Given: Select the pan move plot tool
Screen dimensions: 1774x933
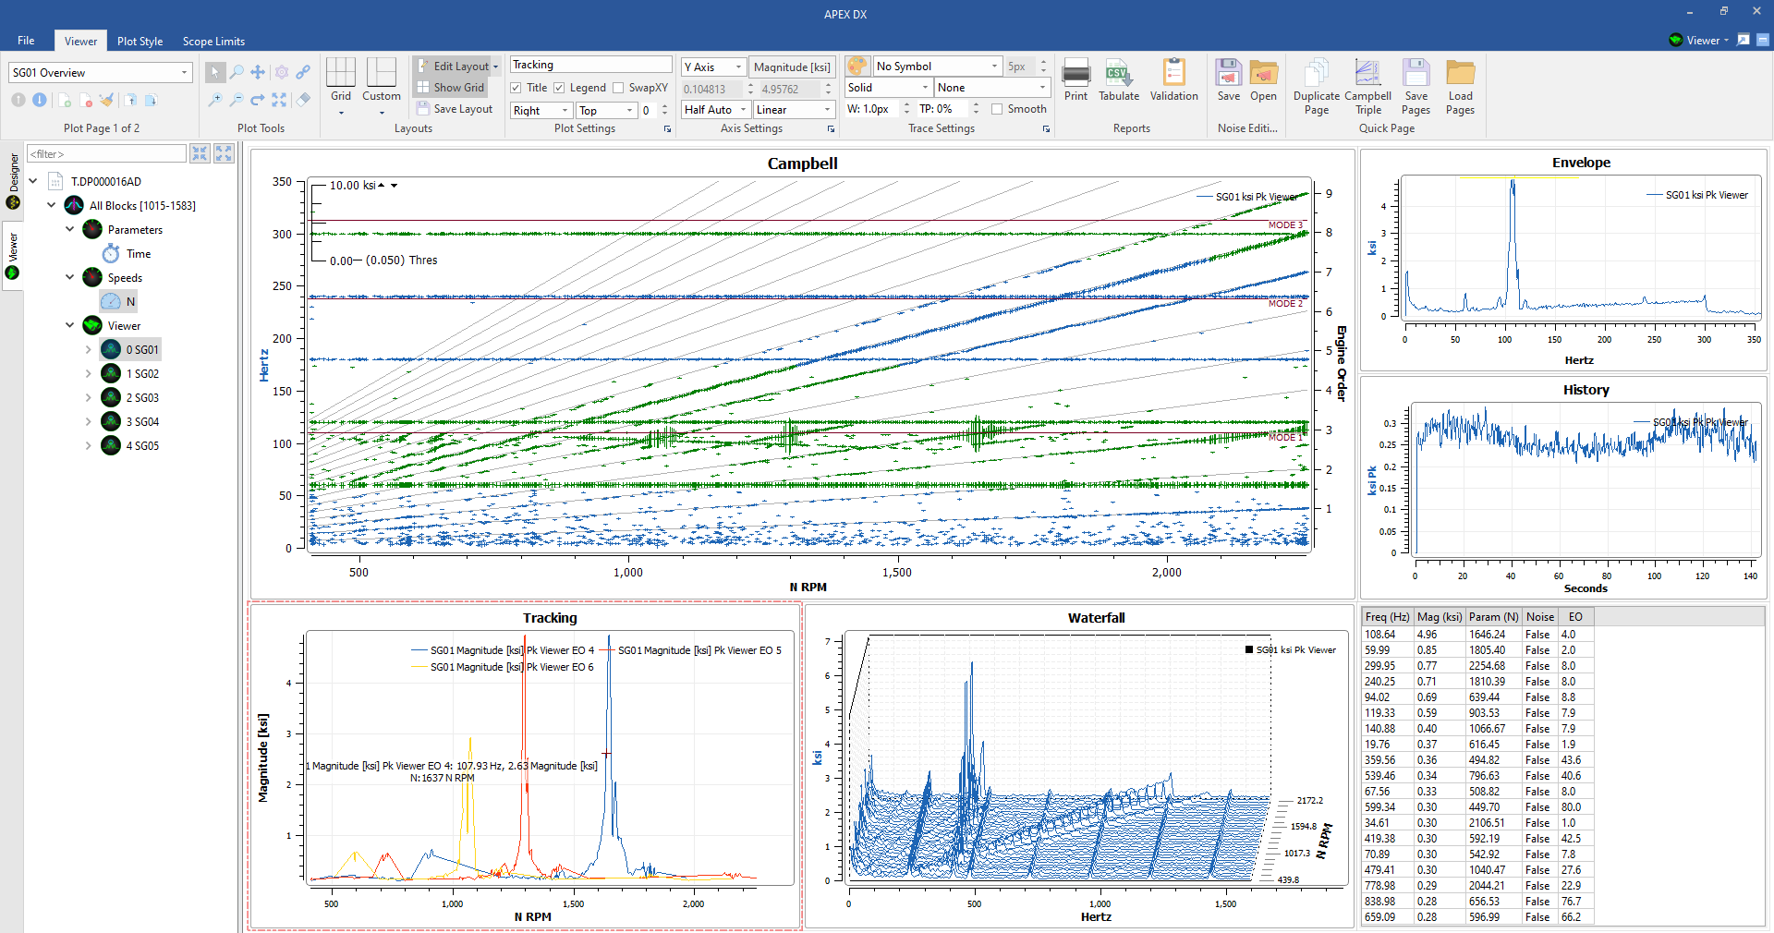Looking at the screenshot, I should pos(258,72).
